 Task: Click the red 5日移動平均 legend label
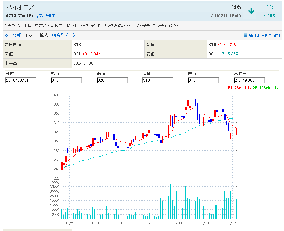point(239,88)
